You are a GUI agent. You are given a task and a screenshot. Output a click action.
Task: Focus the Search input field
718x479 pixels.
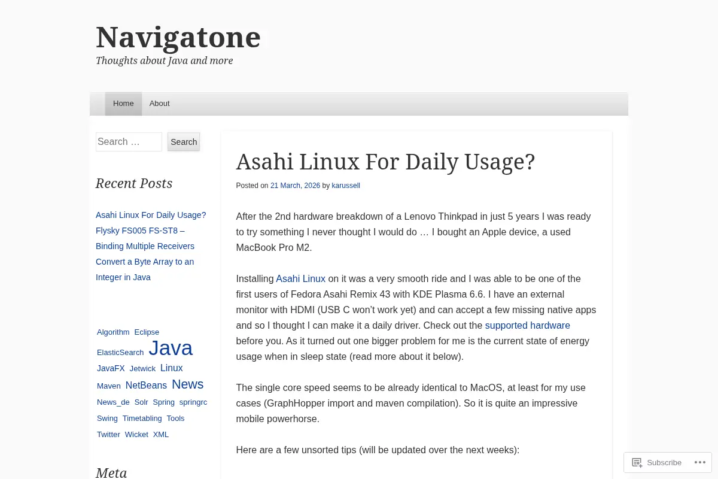[129, 142]
